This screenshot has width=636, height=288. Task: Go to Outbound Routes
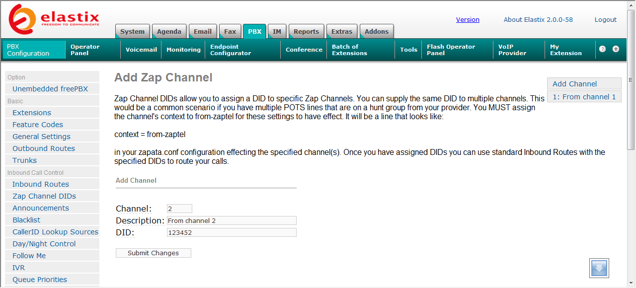pos(52,148)
